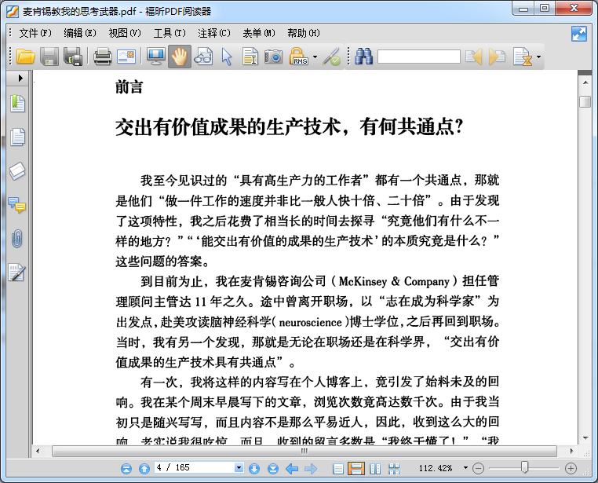The image size is (598, 483).
Task: Click the horizontal scrollbar left arrow
Action: [38, 451]
